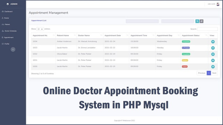Viewport: 223px width, 125px height.
Task: Open Patient in sidebar
Action: pyautogui.click(x=6, y=24)
